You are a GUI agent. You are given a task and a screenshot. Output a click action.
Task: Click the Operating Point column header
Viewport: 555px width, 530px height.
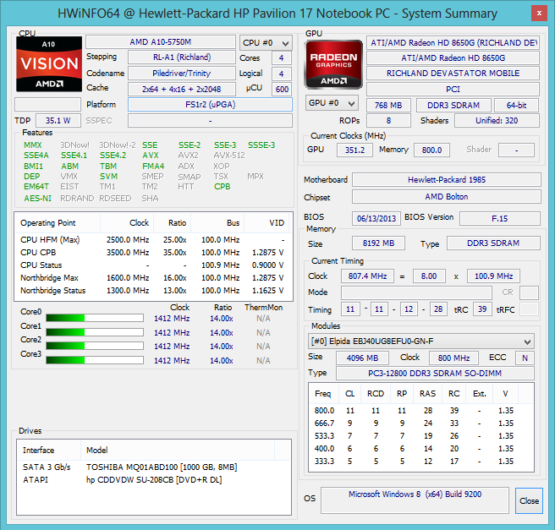click(x=58, y=223)
